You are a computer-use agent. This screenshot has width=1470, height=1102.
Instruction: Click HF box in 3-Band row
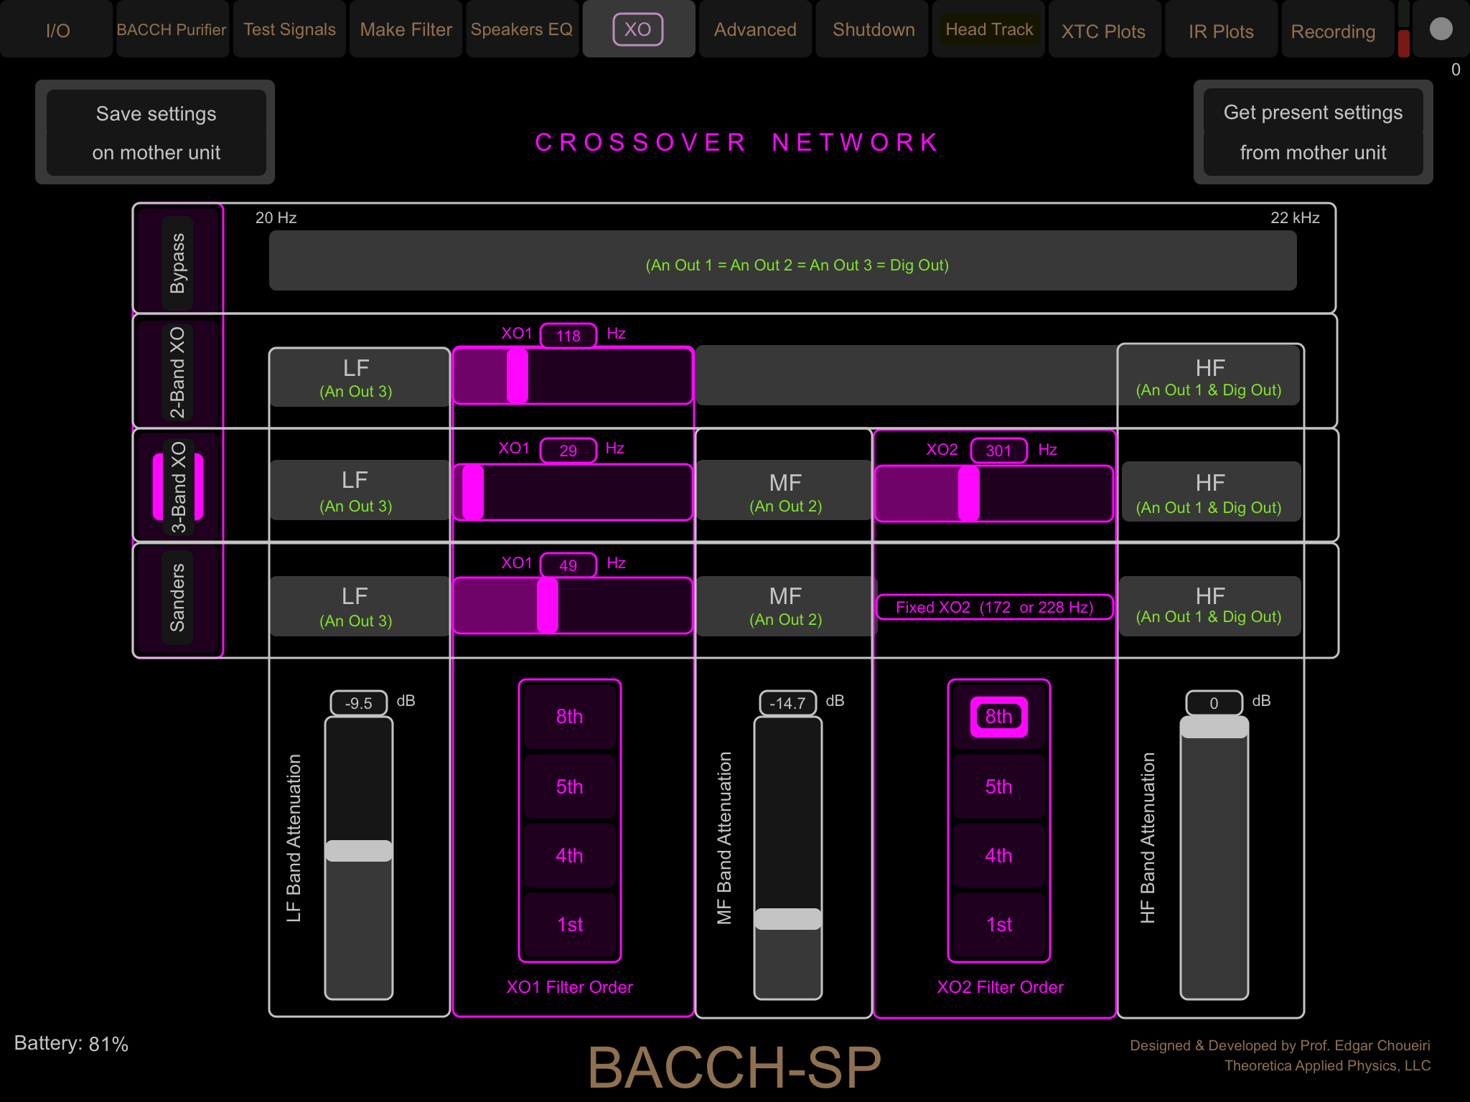[1210, 492]
